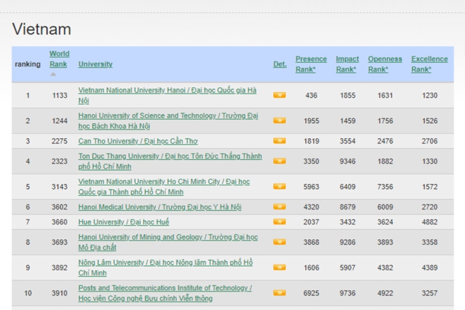Open Vietnam National University Hanoi link

tap(167, 95)
